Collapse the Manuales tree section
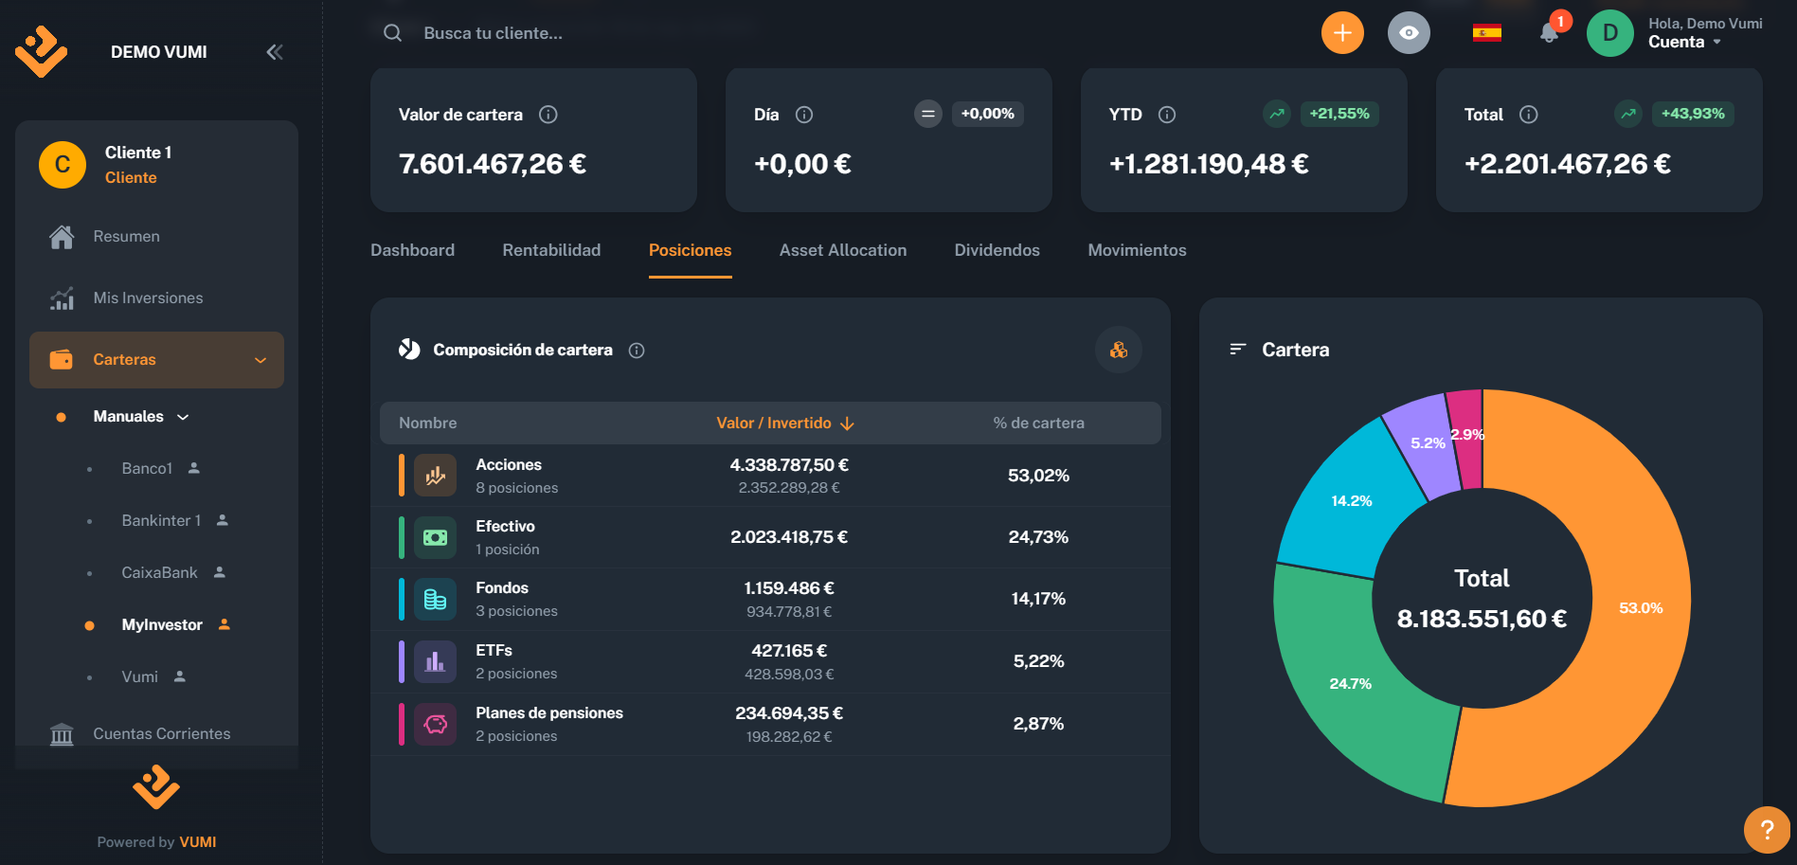Screen dimensions: 1797x865 point(184,416)
